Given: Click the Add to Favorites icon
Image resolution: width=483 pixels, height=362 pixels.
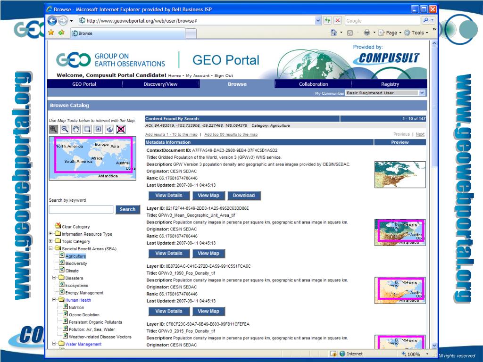Looking at the screenshot, I should (61, 33).
